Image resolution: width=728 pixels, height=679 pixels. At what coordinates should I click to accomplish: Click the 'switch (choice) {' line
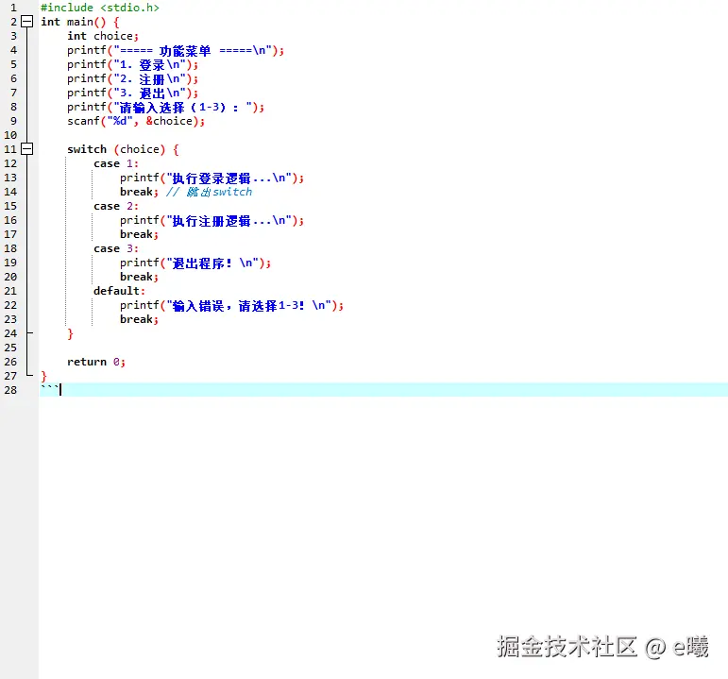[x=123, y=149]
